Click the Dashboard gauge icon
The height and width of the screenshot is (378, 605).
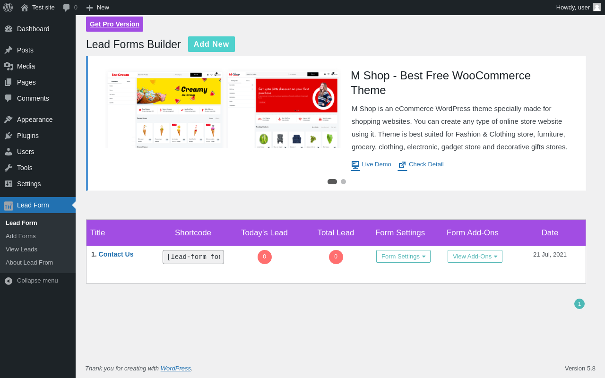click(x=9, y=29)
